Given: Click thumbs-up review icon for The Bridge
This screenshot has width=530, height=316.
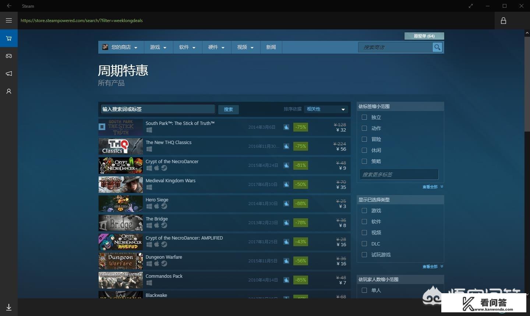Looking at the screenshot, I should click(286, 223).
